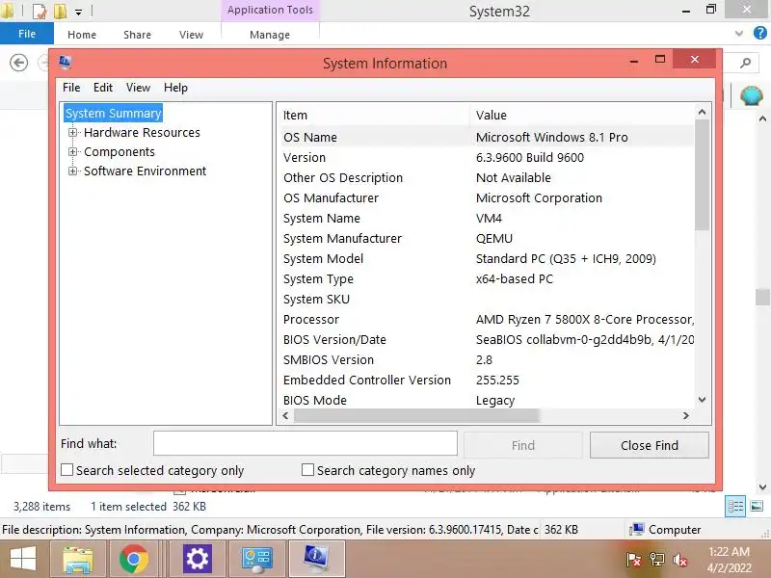Image resolution: width=771 pixels, height=578 pixels.
Task: Open Explorer properties quick access icon
Action: pos(40,11)
